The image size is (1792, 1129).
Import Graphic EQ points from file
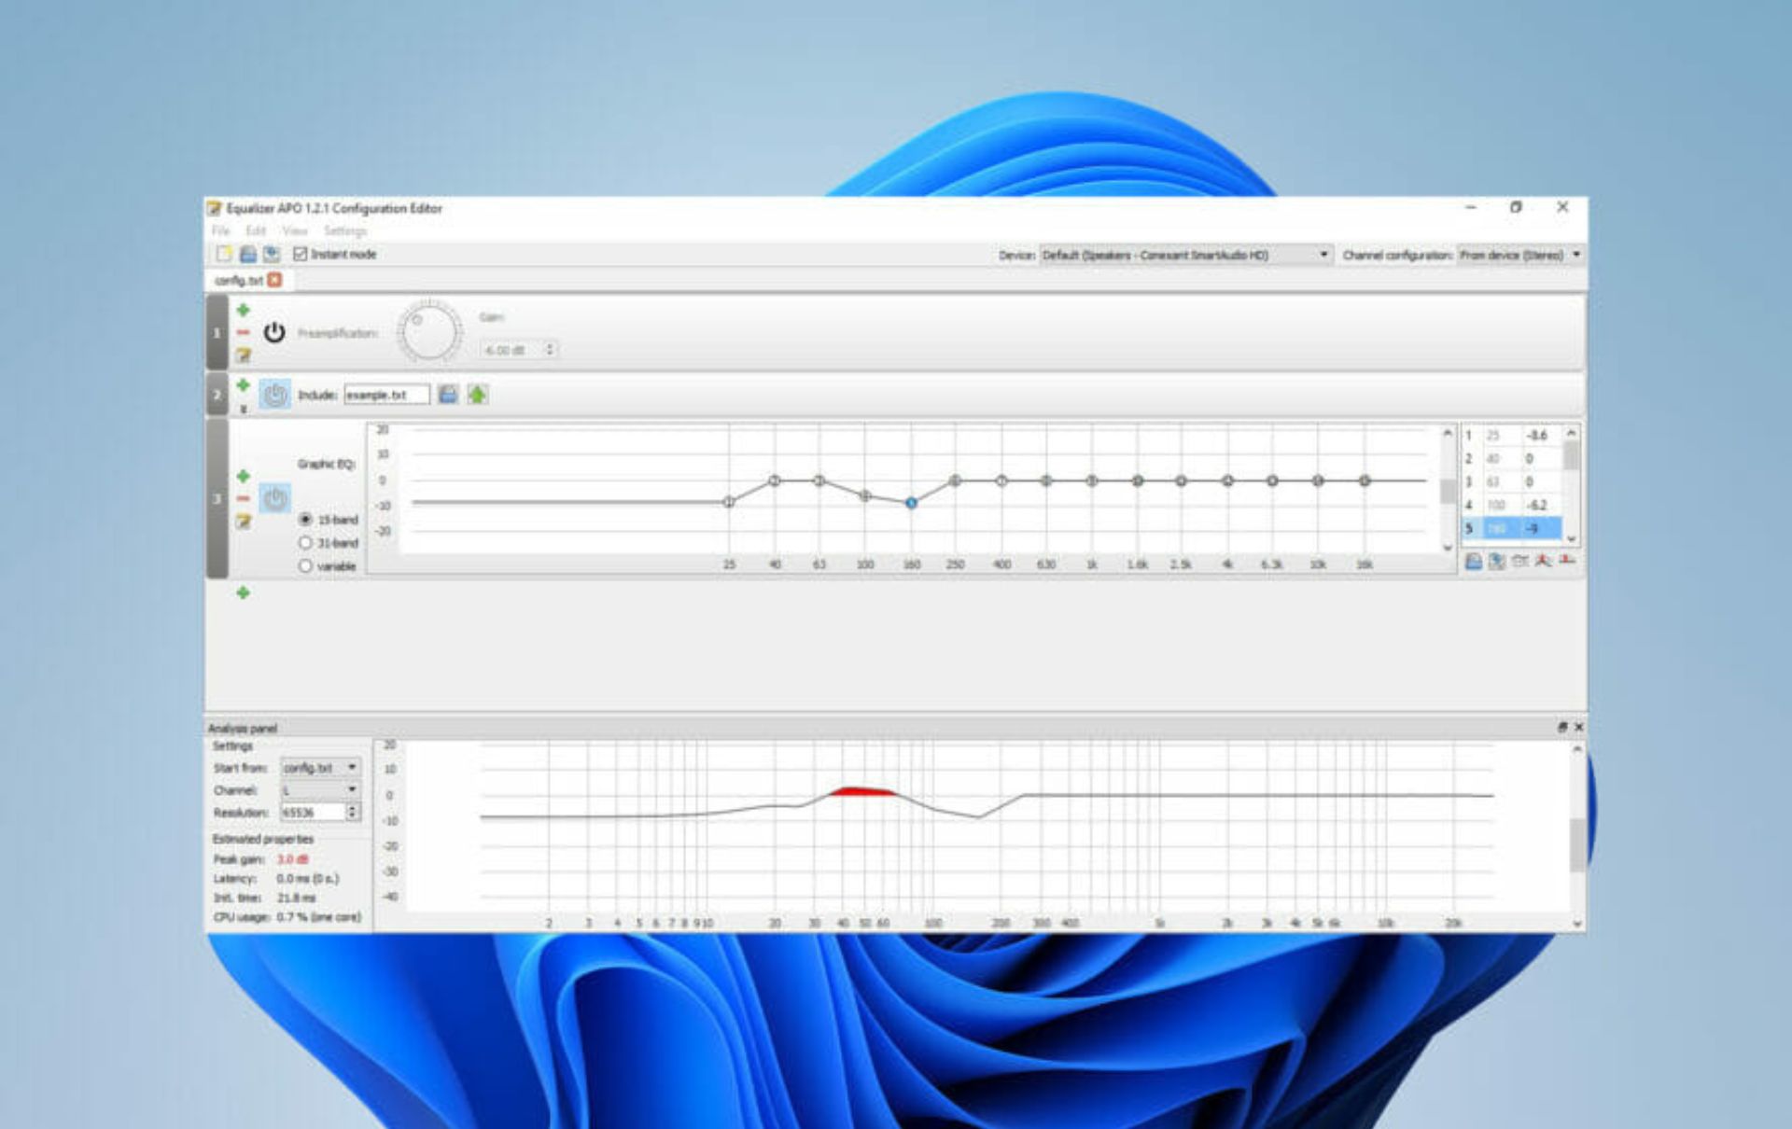(1474, 561)
